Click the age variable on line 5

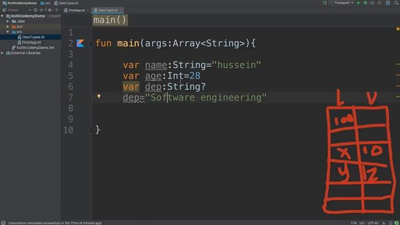[153, 76]
